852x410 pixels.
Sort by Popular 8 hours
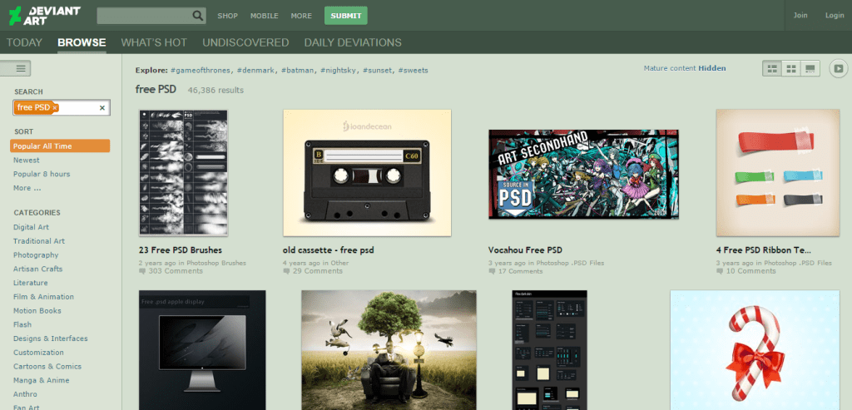[42, 174]
